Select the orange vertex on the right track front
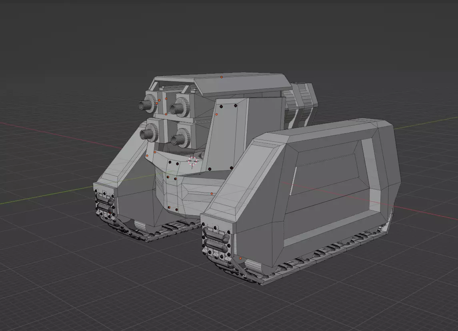The width and height of the screenshot is (458, 331). 241,259
